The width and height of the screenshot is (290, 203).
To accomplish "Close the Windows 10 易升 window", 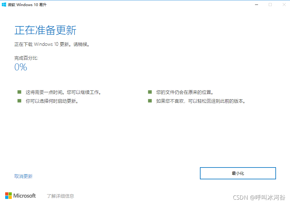I will tap(284, 5).
